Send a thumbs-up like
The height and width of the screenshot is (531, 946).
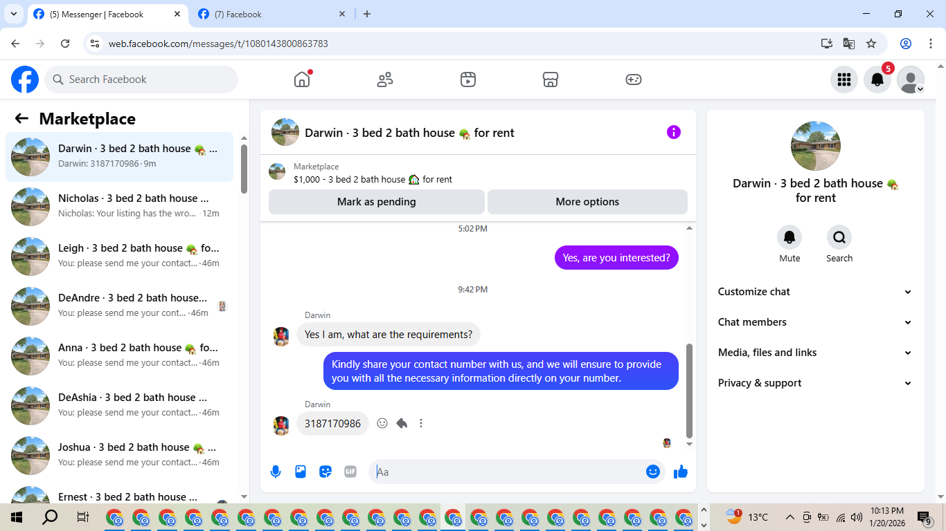pyautogui.click(x=681, y=472)
